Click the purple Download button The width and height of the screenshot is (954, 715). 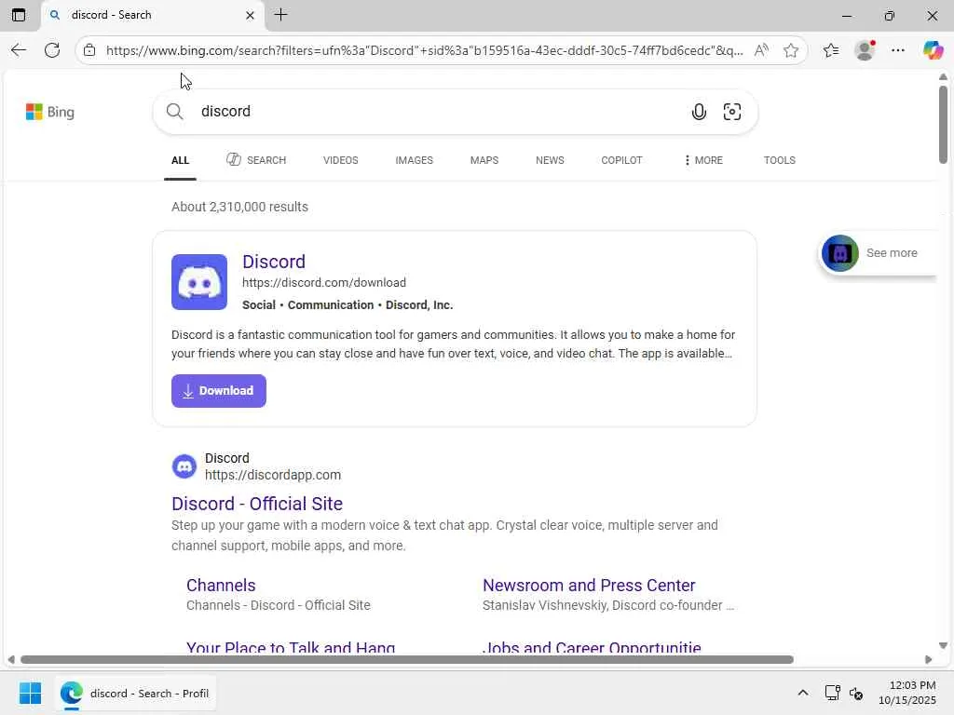(x=218, y=391)
